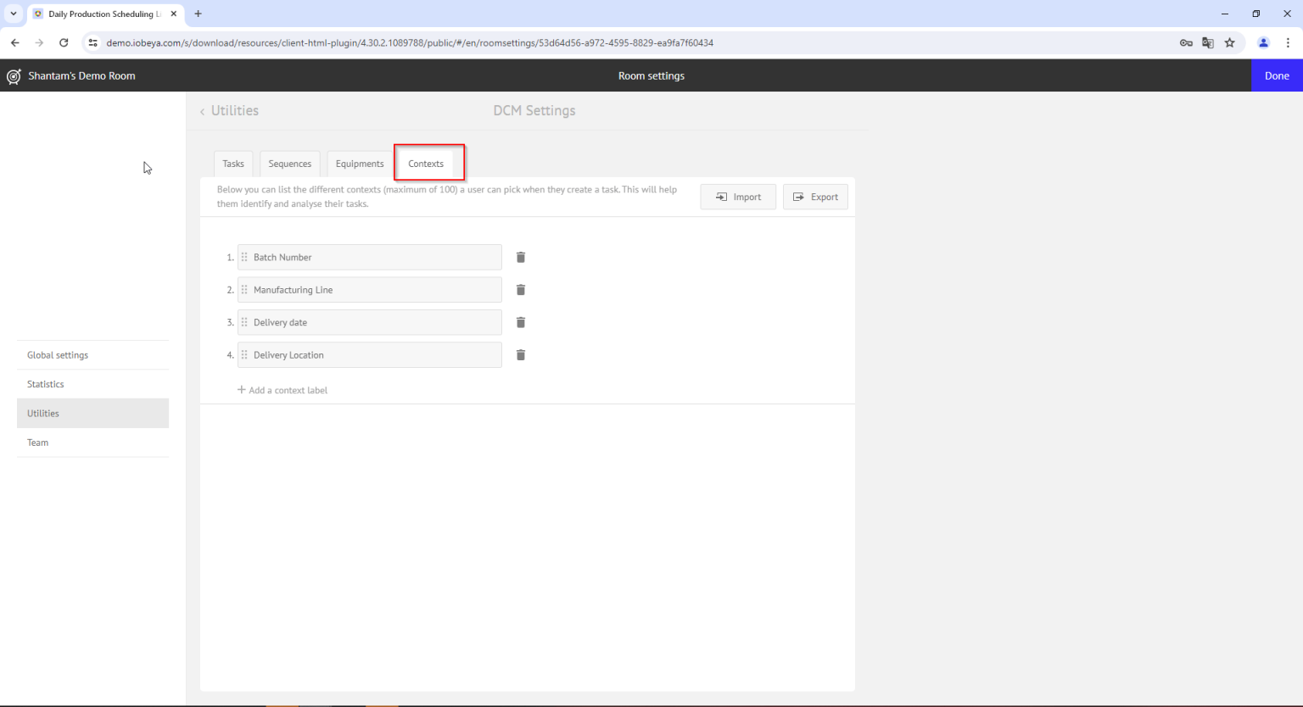Viewport: 1303px width, 707px height.
Task: Open Google Translate from the address bar
Action: pyautogui.click(x=1207, y=42)
